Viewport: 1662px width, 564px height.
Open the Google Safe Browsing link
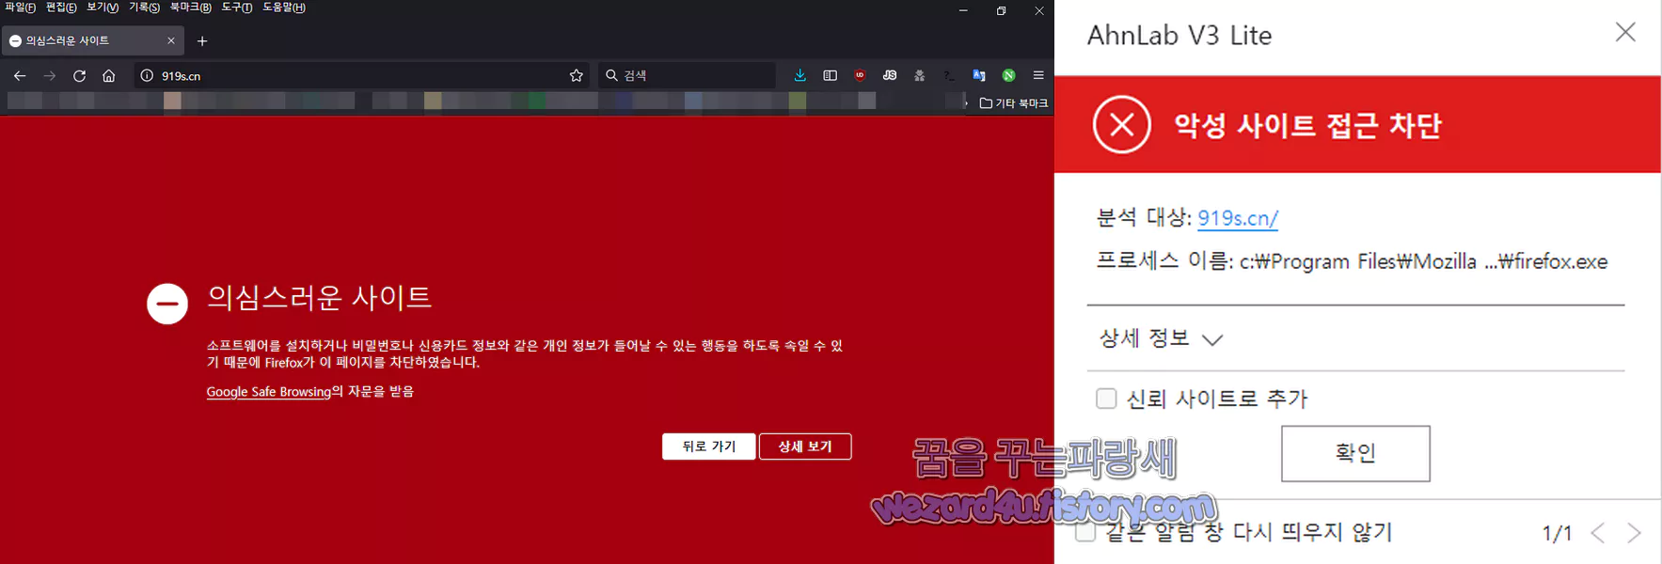pyautogui.click(x=269, y=392)
